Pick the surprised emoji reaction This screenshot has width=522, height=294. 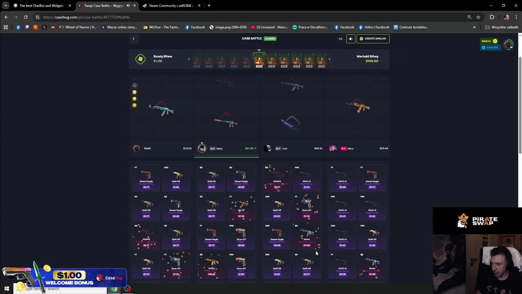tap(135, 105)
